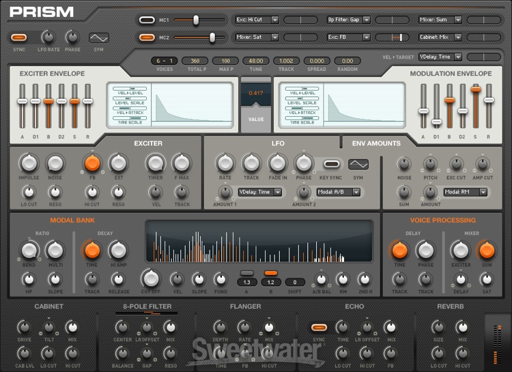Click the orange Delay TIME knob in Voice Processing
Viewport: 512px width, 372px height.
click(399, 251)
